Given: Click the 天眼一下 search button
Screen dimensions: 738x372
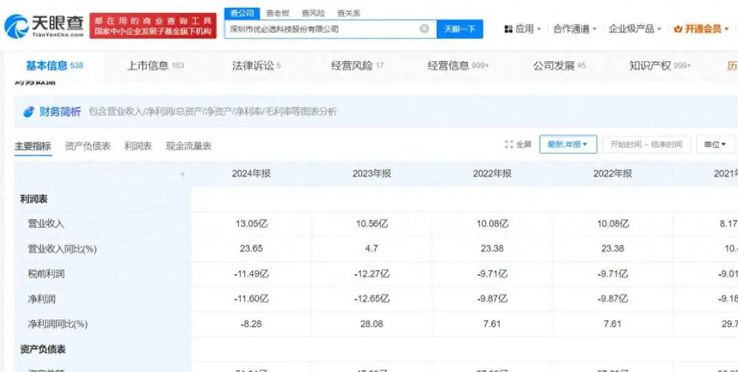Looking at the screenshot, I should pyautogui.click(x=459, y=29).
